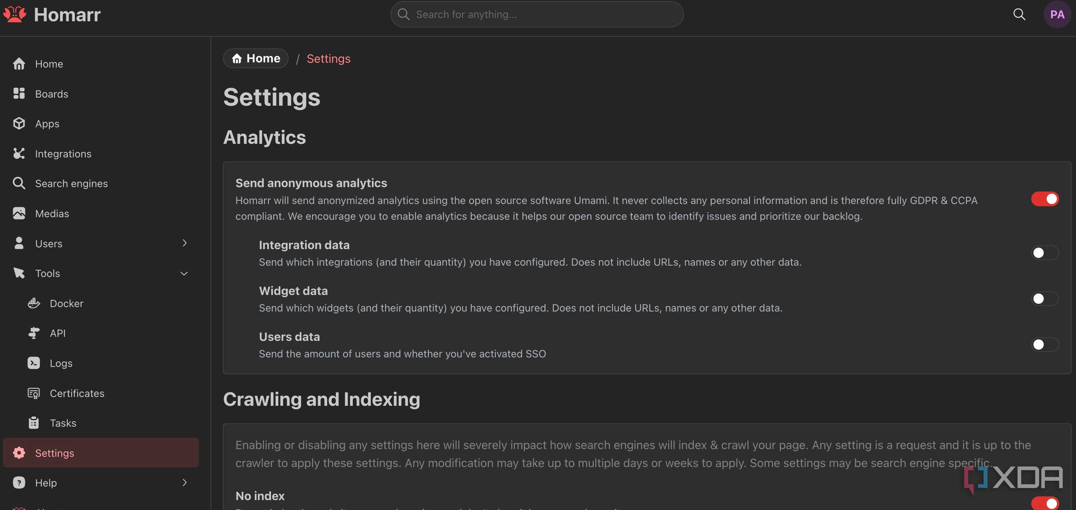Screen dimensions: 1076x510
Task: Click the Help question mark icon
Action: [x=19, y=482]
